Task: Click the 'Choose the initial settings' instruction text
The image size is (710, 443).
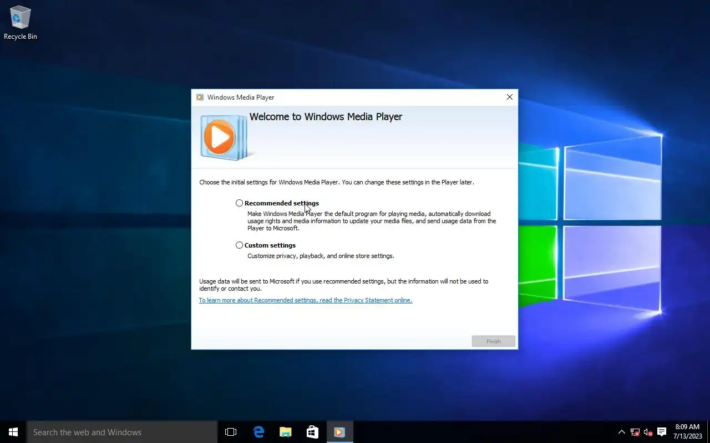Action: pyautogui.click(x=337, y=182)
